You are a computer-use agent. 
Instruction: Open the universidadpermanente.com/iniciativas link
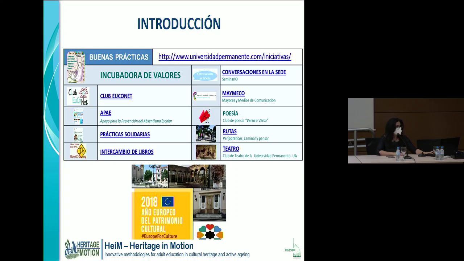coord(225,57)
